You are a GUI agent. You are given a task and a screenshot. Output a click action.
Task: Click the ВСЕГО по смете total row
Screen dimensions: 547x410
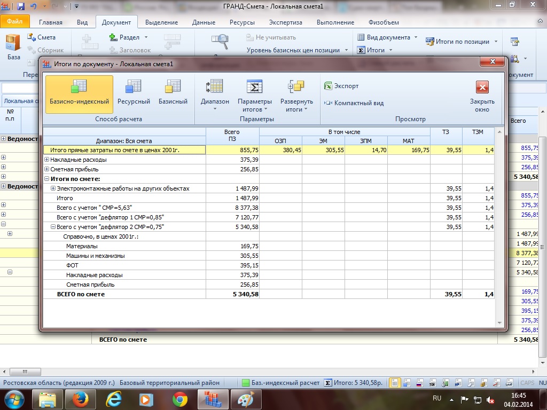(x=81, y=294)
